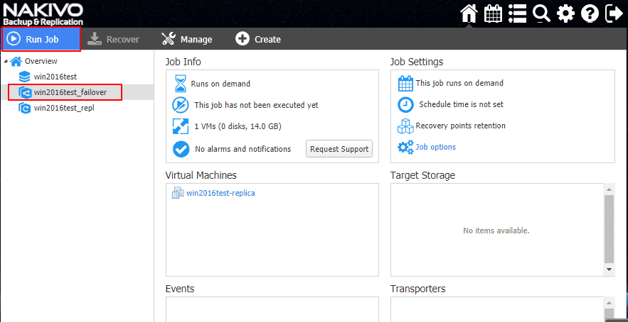Viewport: 628px width, 322px height.
Task: Click Target Storage scrollbar up arrow
Action: click(610, 189)
